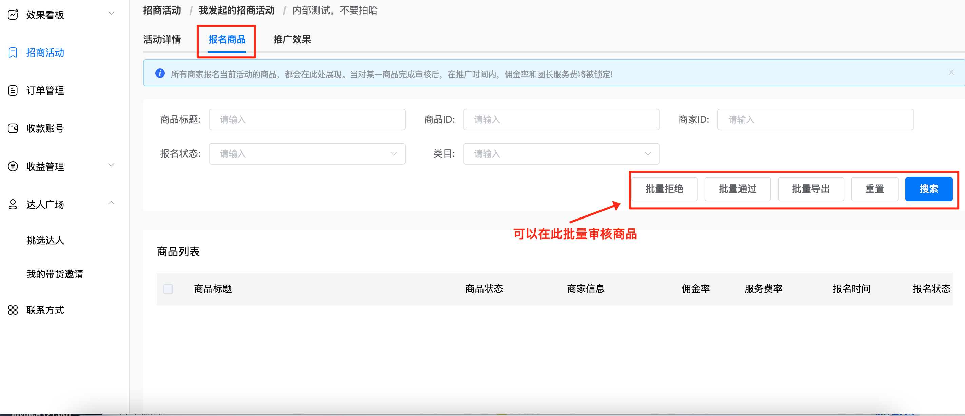Tick the select-all checkbox in 商品列表 header
965x416 pixels.
tap(168, 289)
